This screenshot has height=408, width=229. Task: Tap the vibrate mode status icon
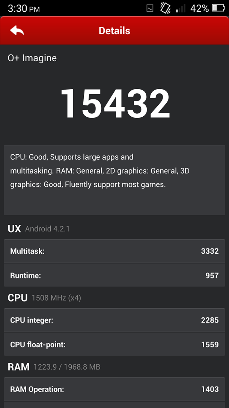[x=165, y=8]
